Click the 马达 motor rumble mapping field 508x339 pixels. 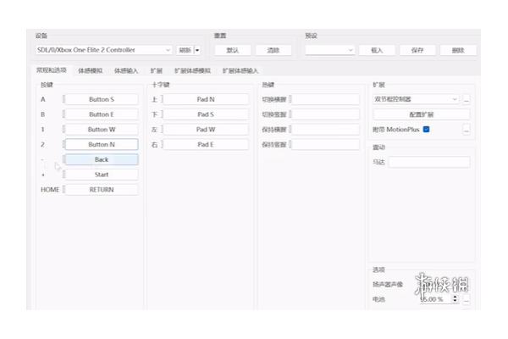coord(429,162)
